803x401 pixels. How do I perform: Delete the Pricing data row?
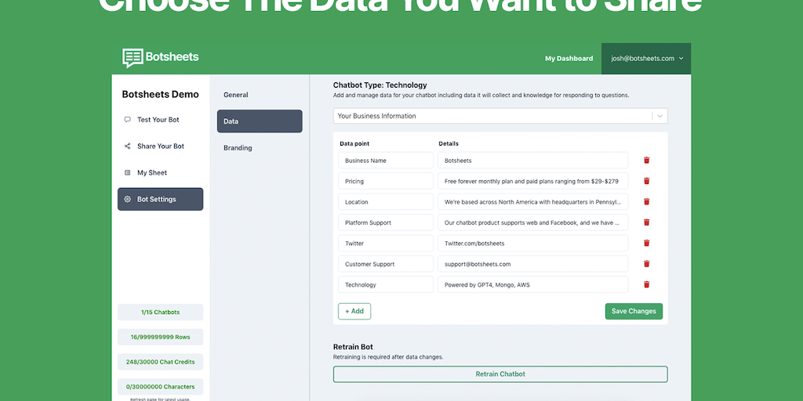coord(646,181)
